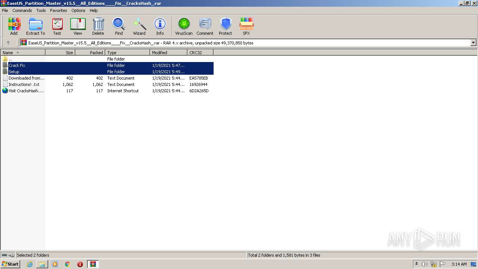The width and height of the screenshot is (478, 269).
Task: Click the Action Center flag icon
Action: 443,264
